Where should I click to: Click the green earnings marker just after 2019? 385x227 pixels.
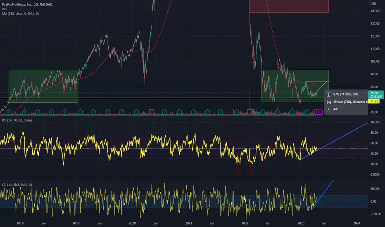click(x=80, y=112)
